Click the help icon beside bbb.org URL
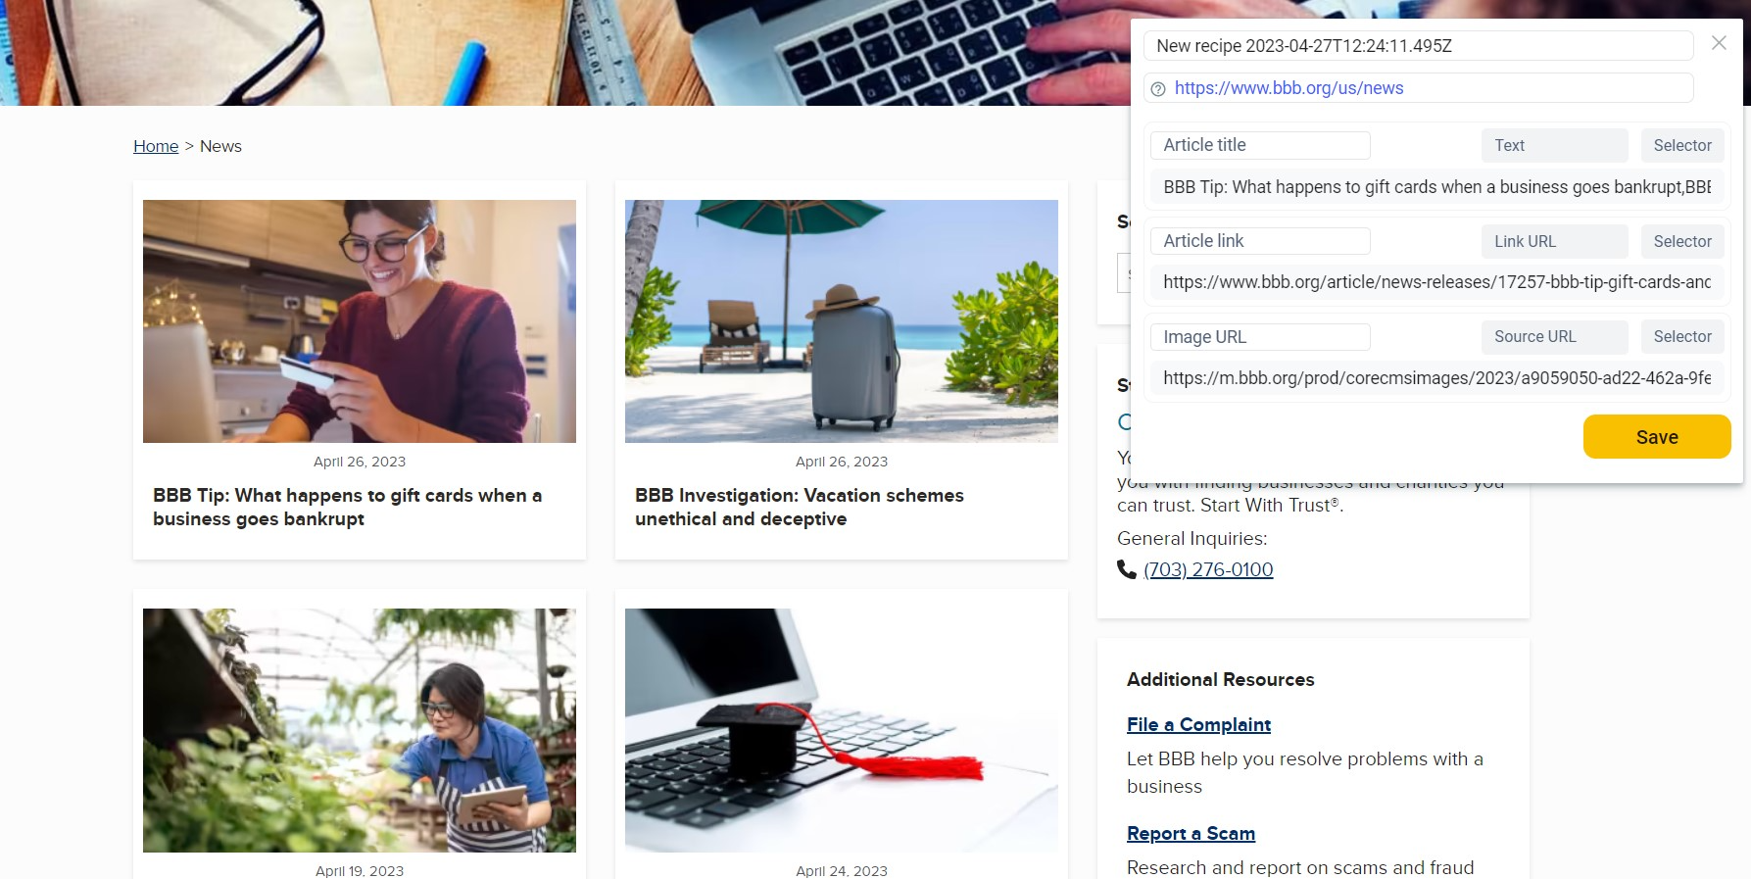Image resolution: width=1751 pixels, height=879 pixels. 1158,89
